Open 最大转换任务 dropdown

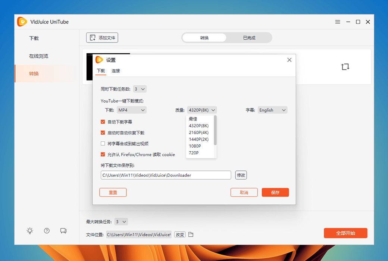click(x=121, y=222)
